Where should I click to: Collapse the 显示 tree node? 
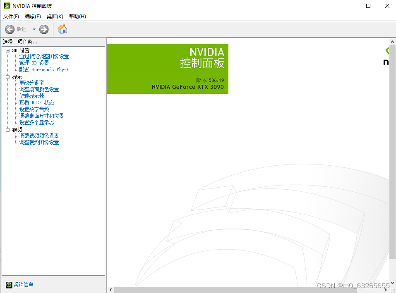click(7, 77)
